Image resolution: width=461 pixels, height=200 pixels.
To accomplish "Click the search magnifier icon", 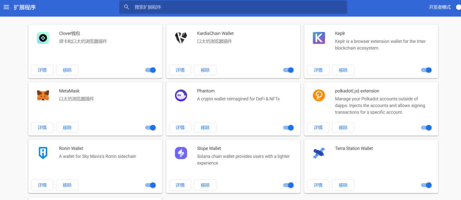I will (x=126, y=7).
